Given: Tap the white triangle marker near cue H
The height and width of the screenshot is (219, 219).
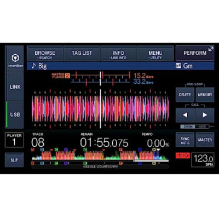Looking at the screenshot, I should click(158, 150).
